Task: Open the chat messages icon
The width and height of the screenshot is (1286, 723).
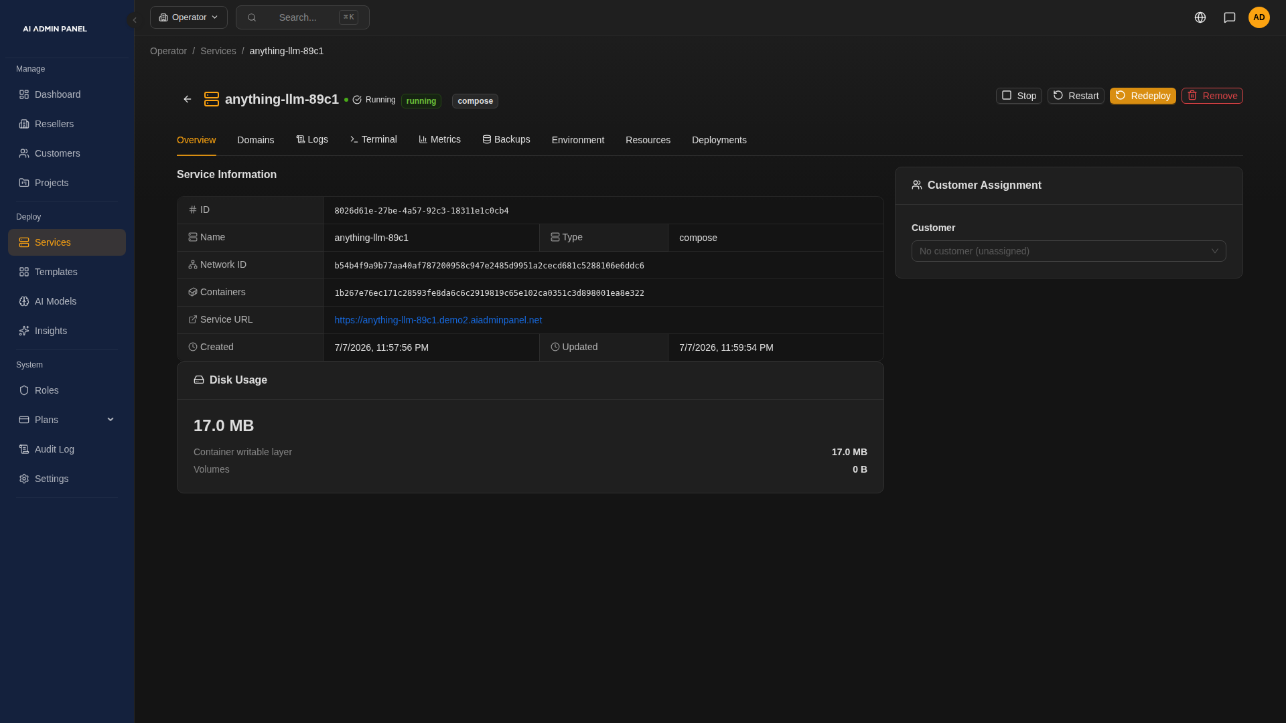Action: tap(1230, 17)
